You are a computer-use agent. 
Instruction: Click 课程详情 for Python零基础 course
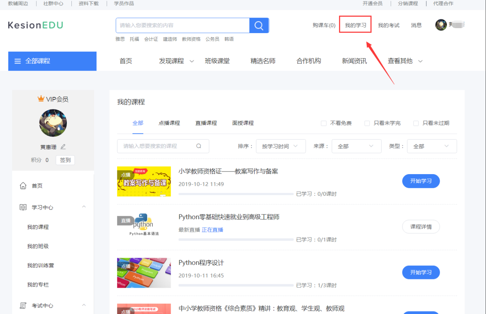tap(421, 227)
